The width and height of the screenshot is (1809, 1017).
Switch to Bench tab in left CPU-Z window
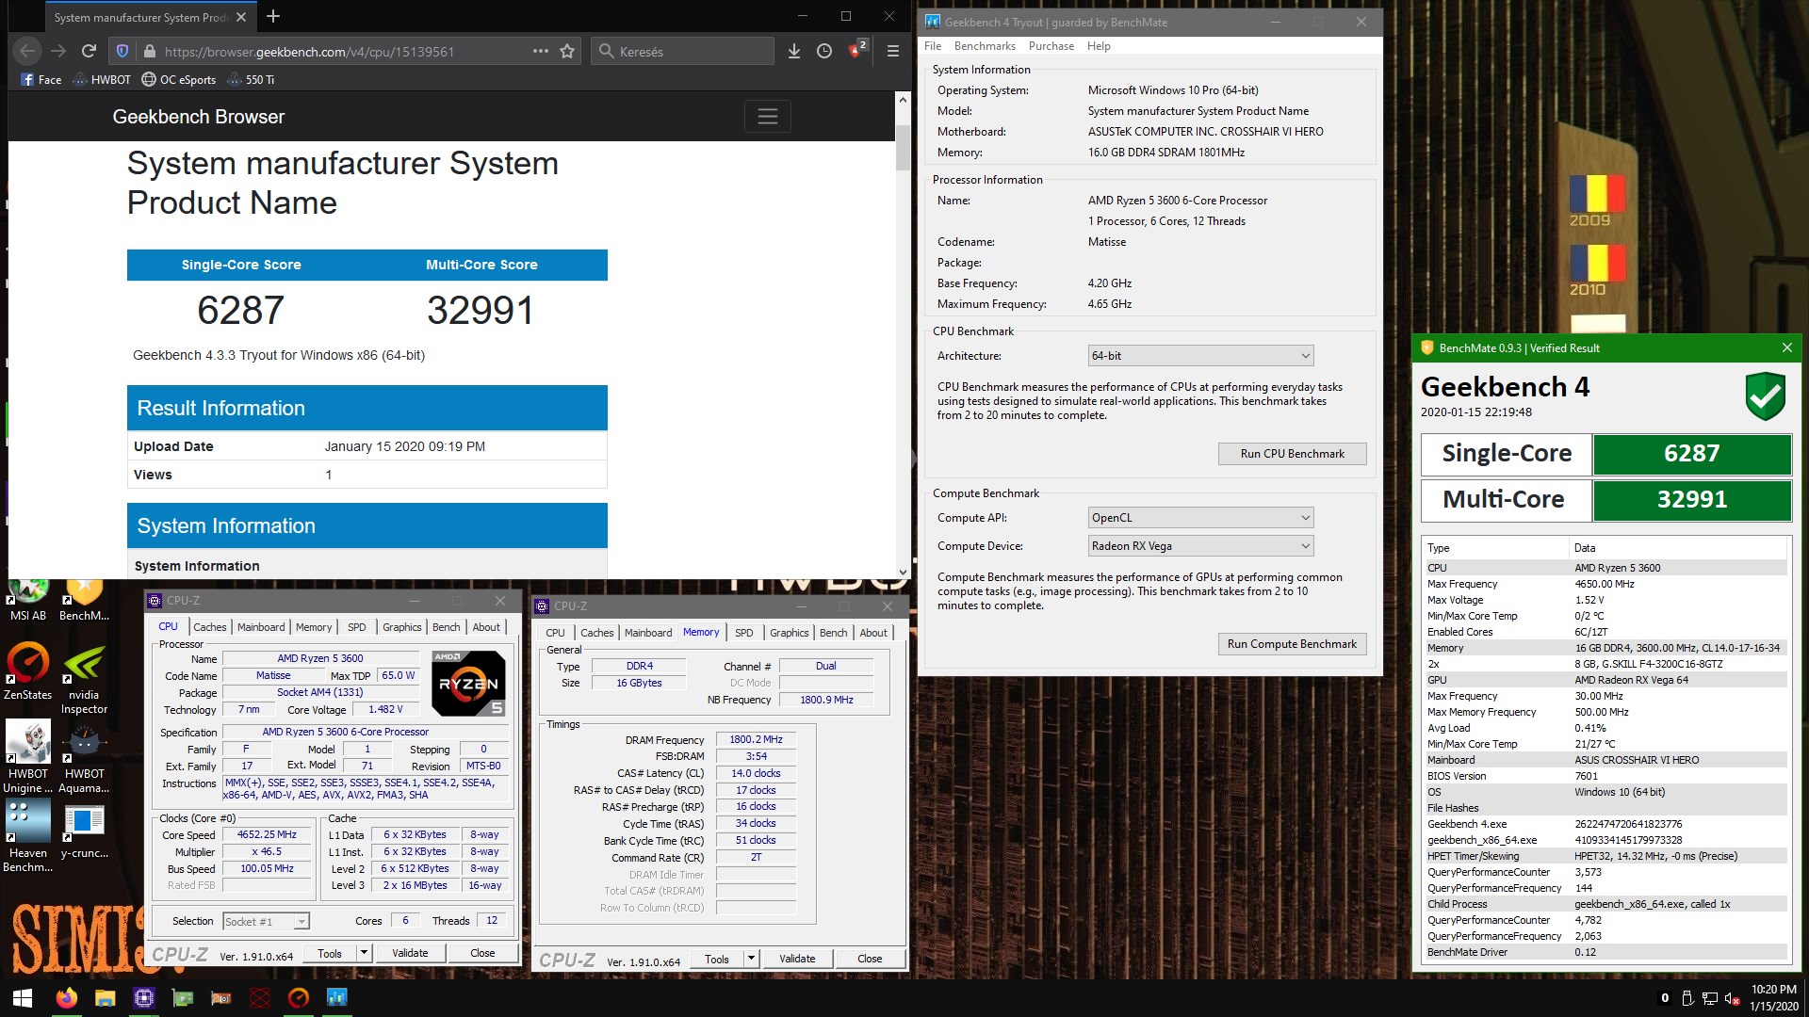(x=446, y=626)
